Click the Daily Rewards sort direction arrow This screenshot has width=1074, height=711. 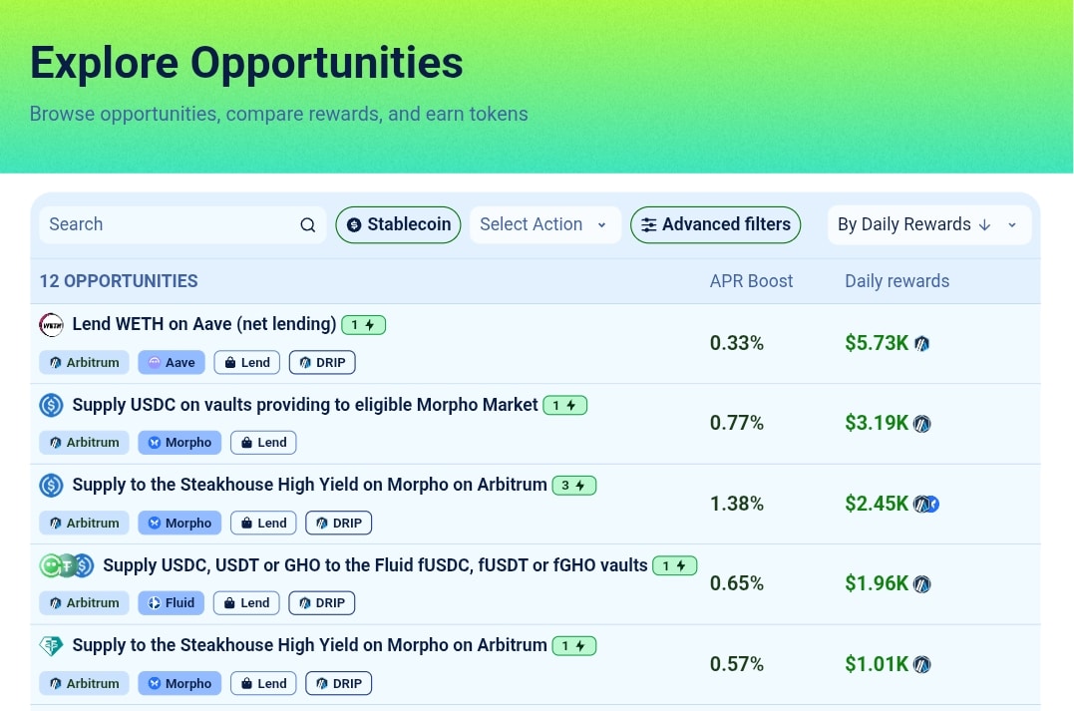pos(985,224)
